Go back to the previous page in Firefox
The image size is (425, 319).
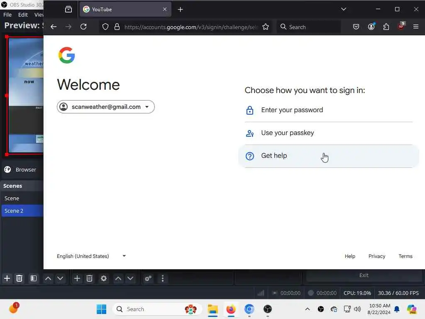click(x=54, y=27)
